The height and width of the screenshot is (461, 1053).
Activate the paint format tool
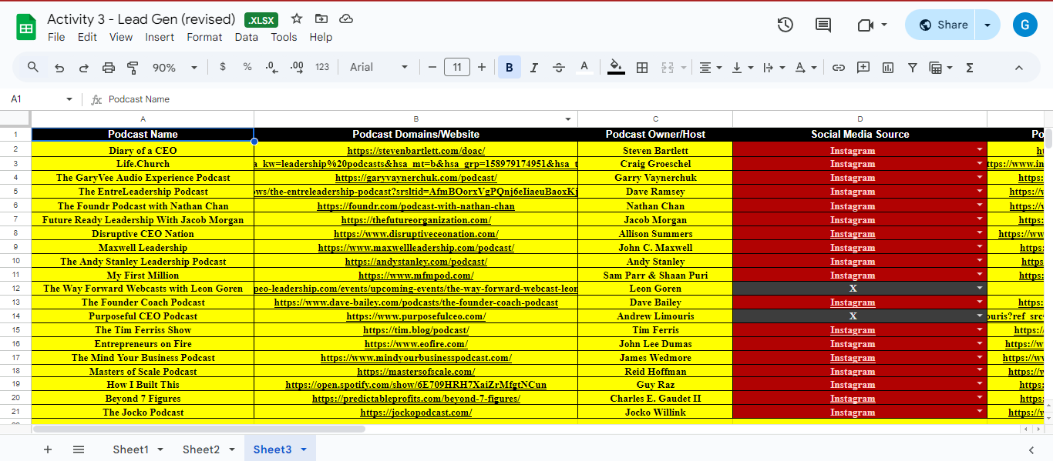tap(133, 68)
